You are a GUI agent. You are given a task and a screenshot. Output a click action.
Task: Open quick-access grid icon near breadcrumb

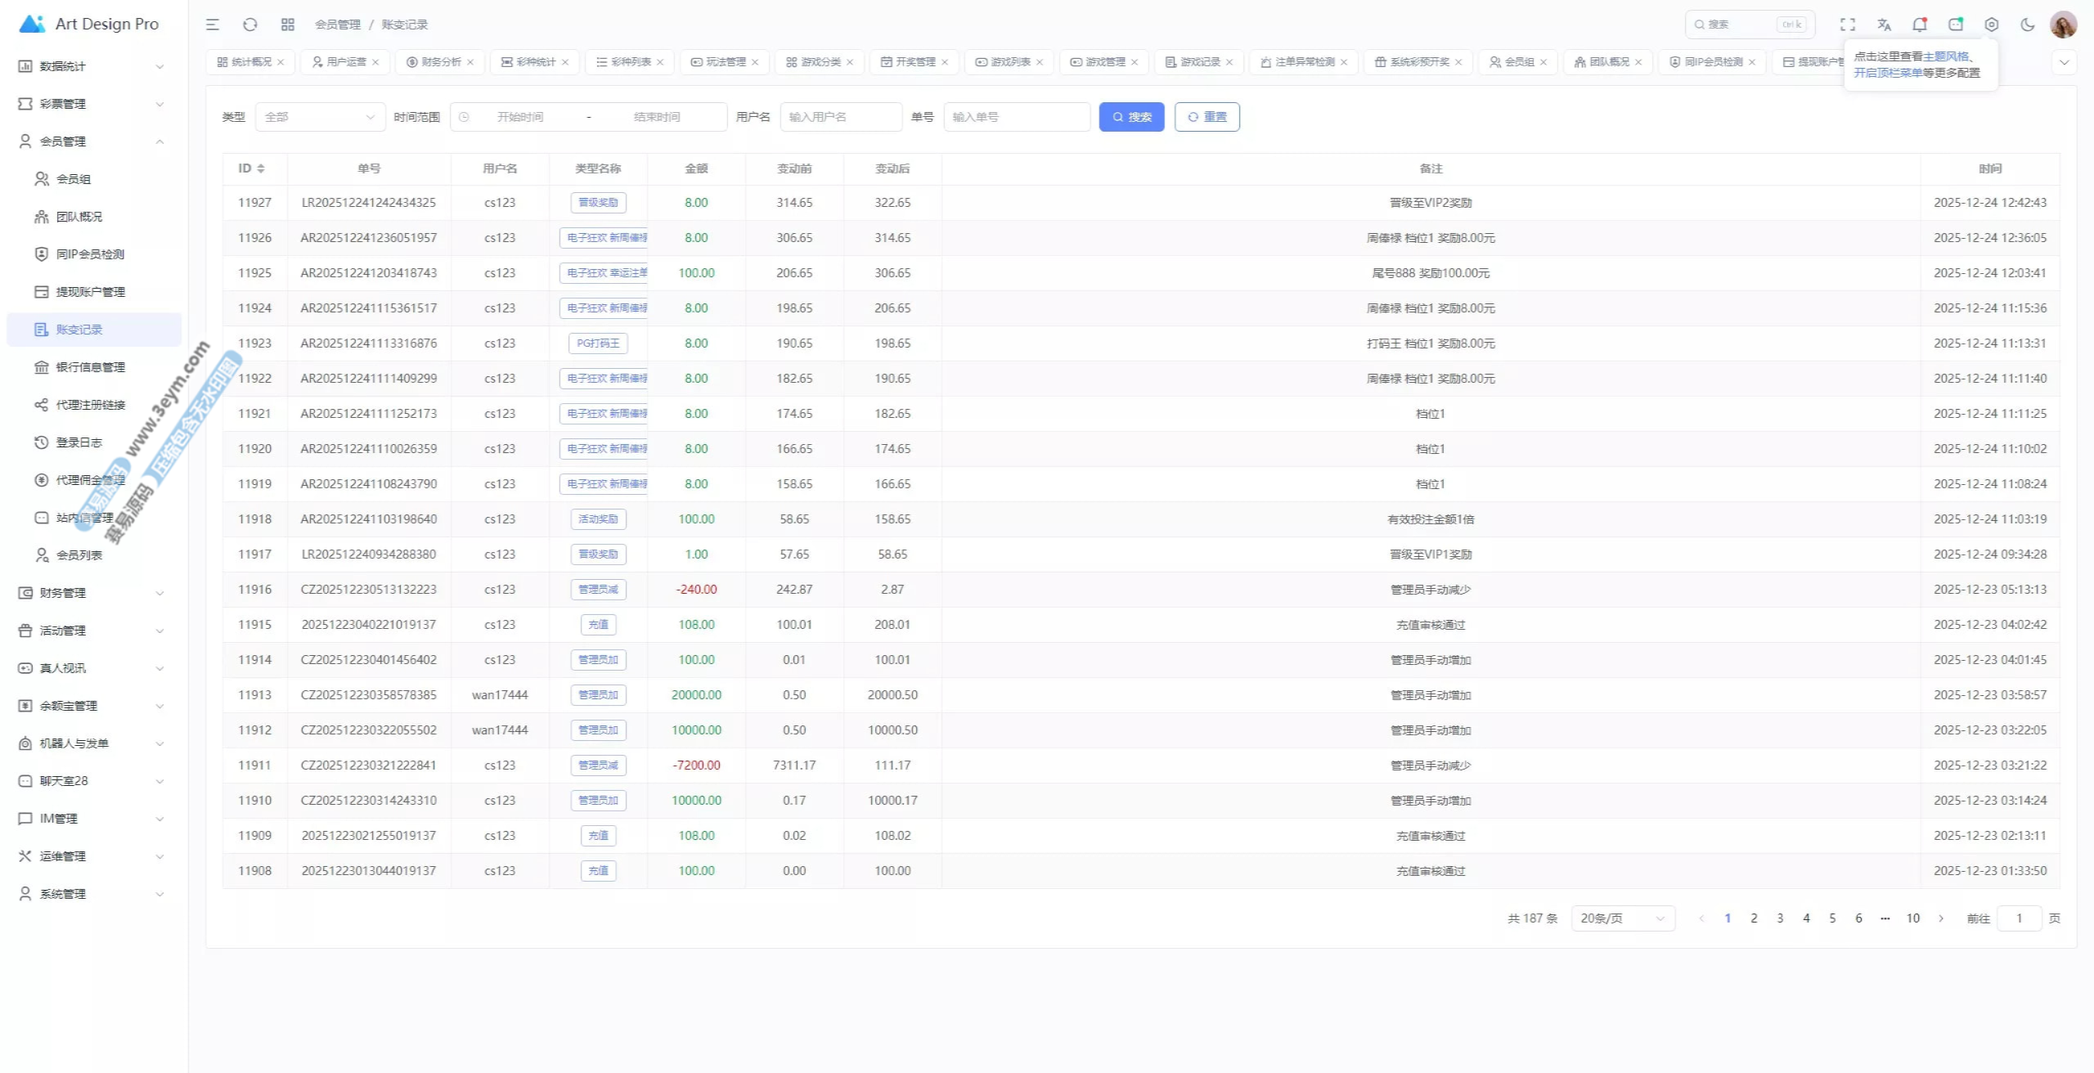(287, 25)
